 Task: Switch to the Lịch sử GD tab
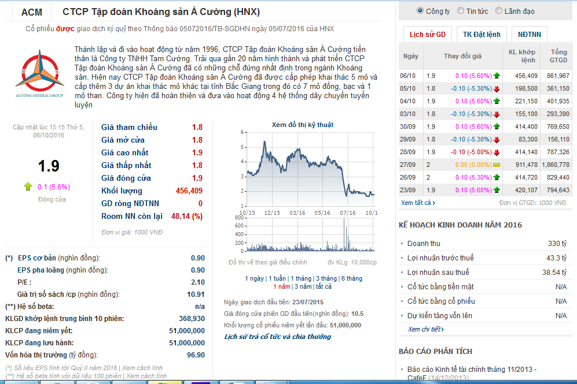point(428,35)
